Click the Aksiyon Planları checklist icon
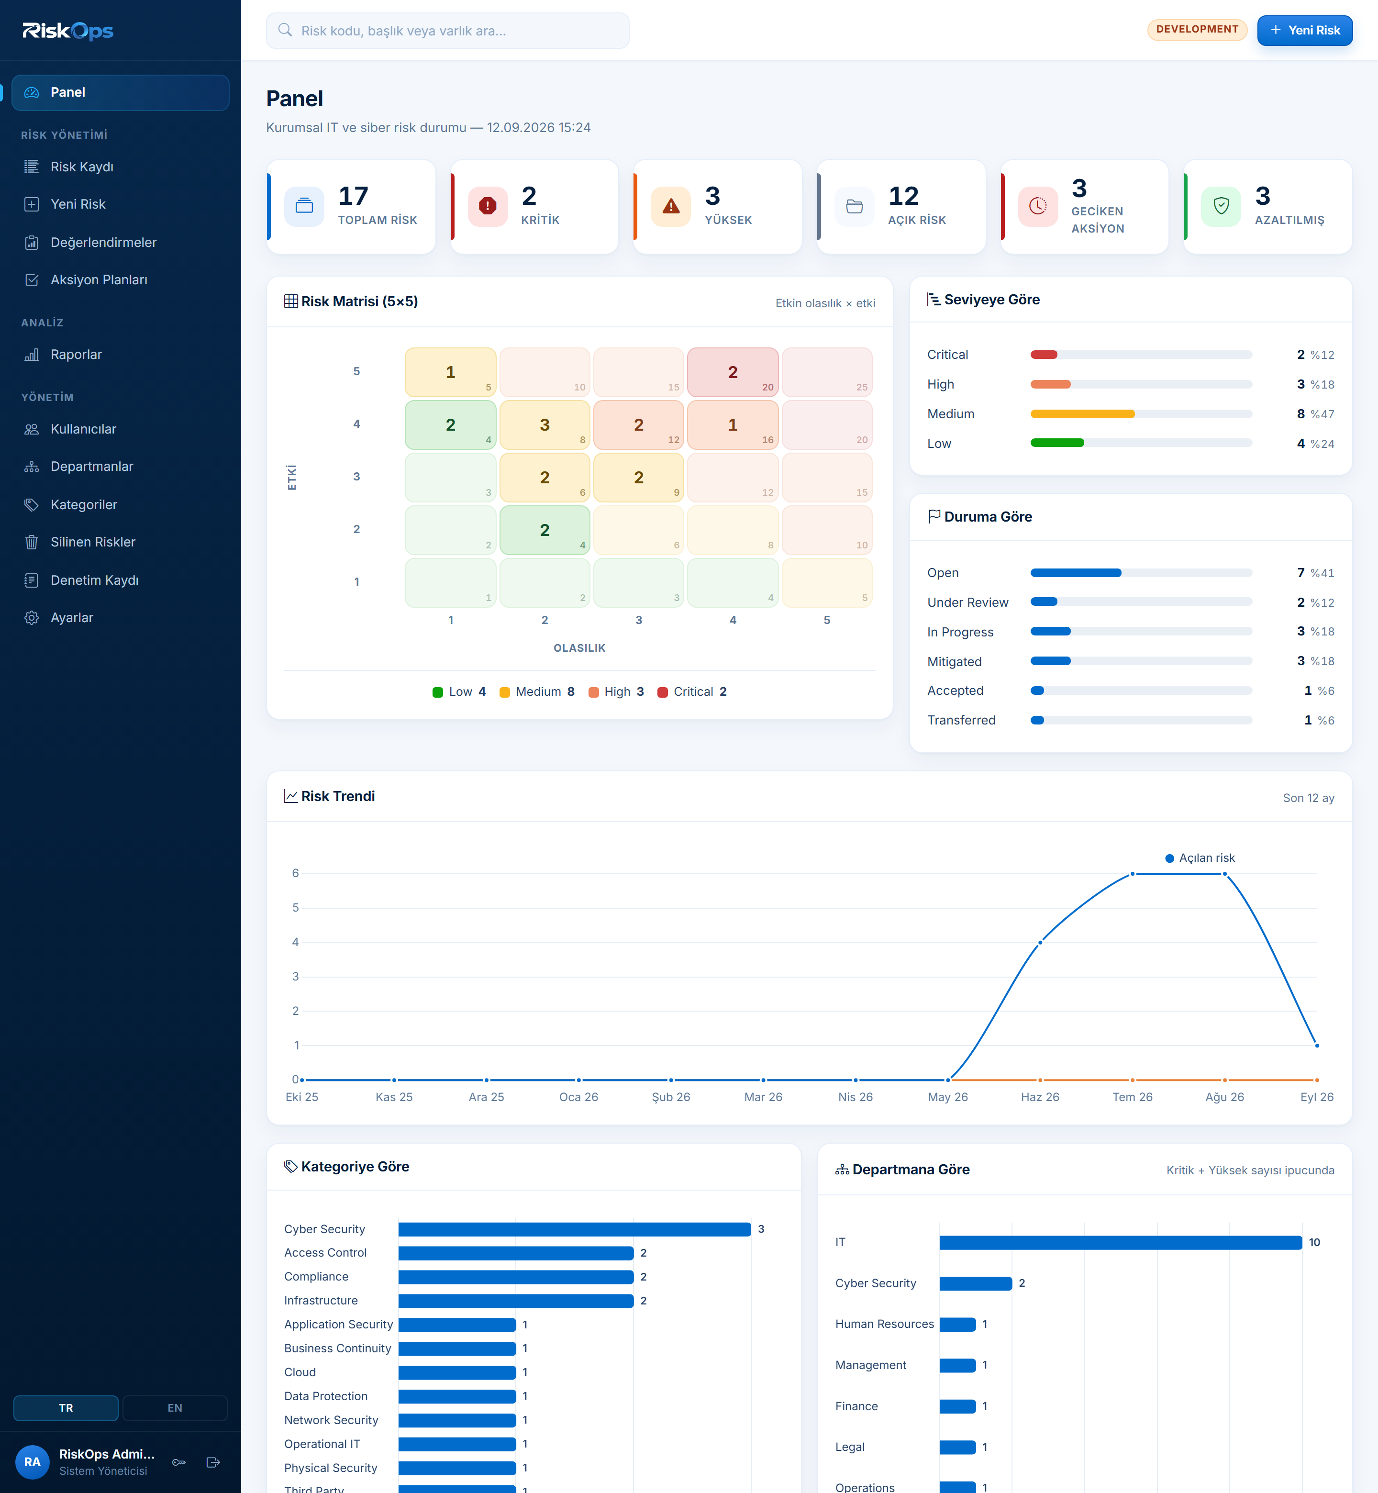The height and width of the screenshot is (1493, 1378). (x=31, y=279)
